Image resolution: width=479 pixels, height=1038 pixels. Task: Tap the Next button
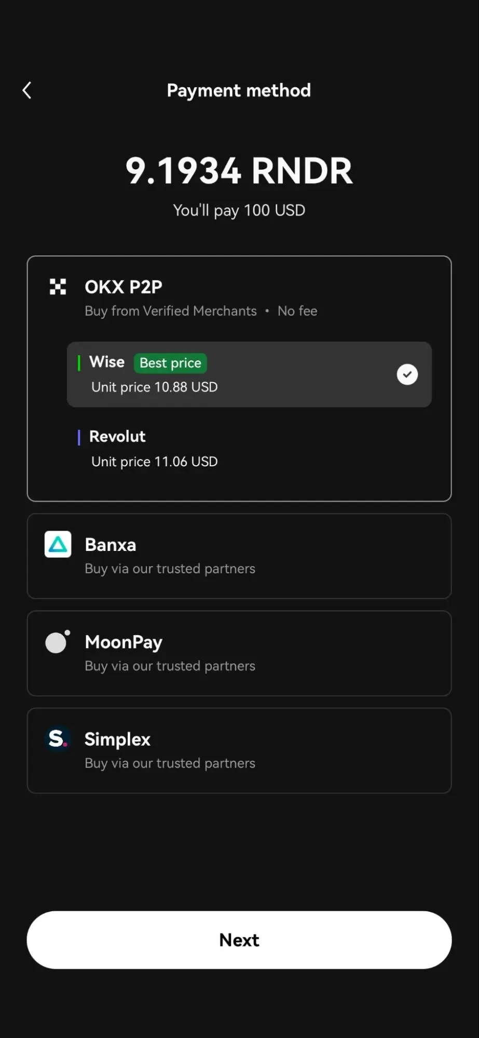coord(239,940)
